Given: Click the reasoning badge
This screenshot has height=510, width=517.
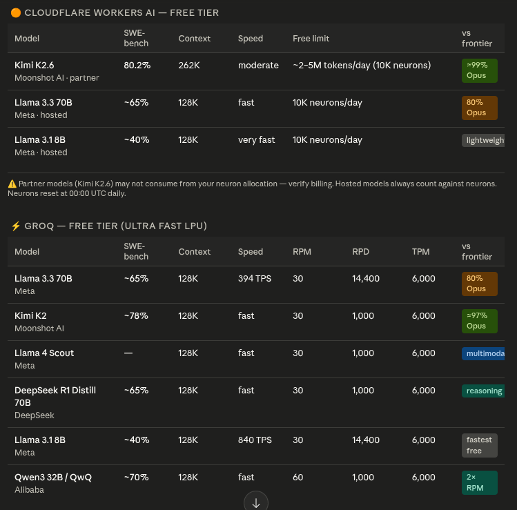Looking at the screenshot, I should tap(483, 391).
